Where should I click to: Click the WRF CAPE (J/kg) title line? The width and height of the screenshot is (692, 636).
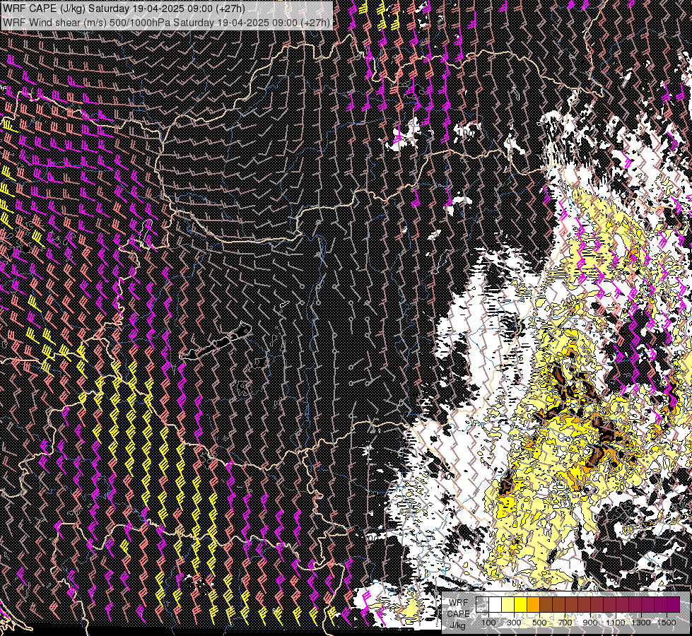click(124, 8)
